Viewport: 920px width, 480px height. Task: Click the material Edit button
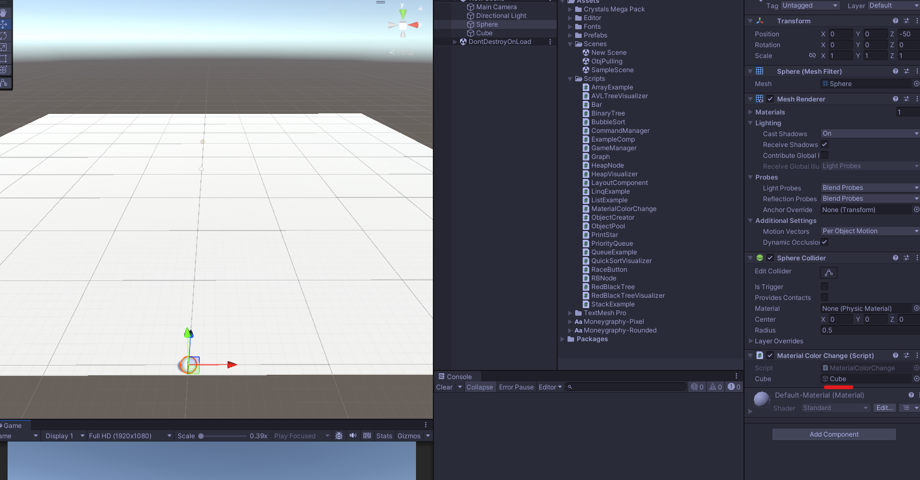[x=884, y=408]
